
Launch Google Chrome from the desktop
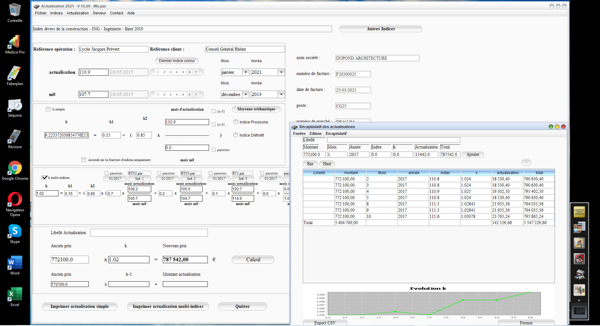15,170
